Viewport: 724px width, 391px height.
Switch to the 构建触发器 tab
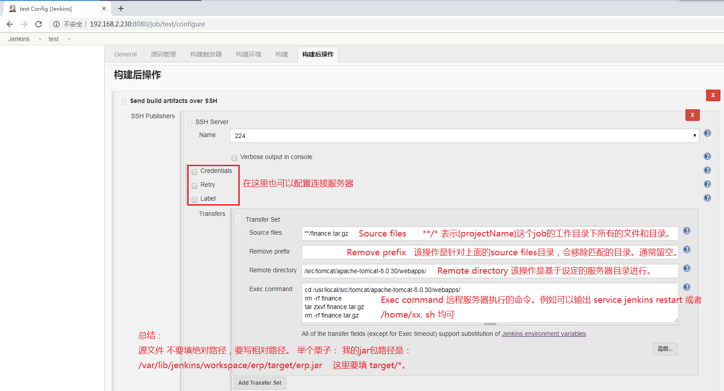pyautogui.click(x=206, y=54)
